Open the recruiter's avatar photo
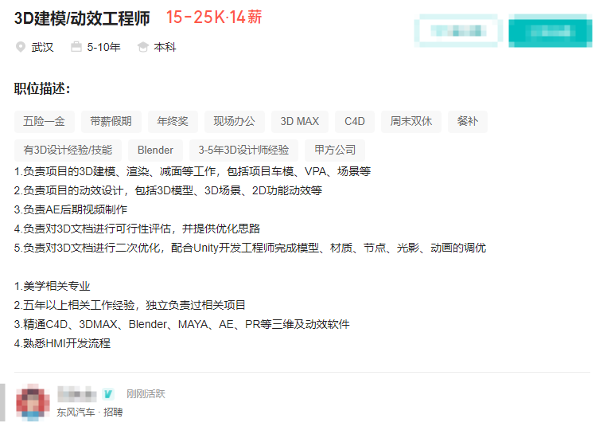This screenshot has width=607, height=434. tap(33, 402)
